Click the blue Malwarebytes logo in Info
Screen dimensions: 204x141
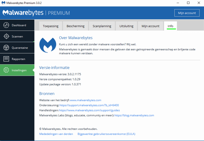[x=48, y=45]
